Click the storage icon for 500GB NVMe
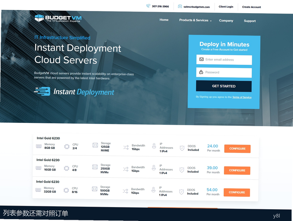Screen dimensions: 293x221 point(94,189)
